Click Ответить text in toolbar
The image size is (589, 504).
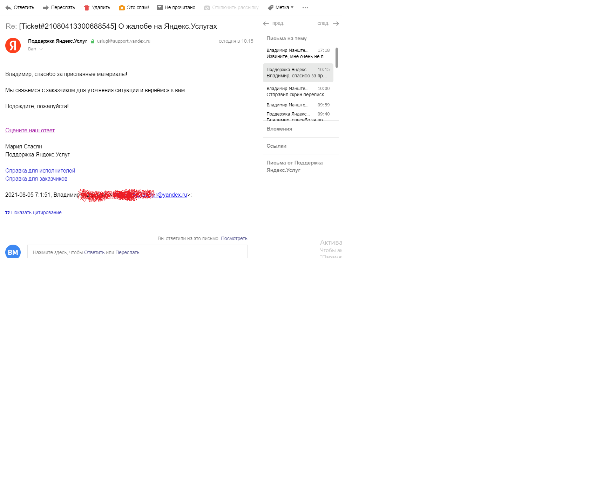click(24, 7)
